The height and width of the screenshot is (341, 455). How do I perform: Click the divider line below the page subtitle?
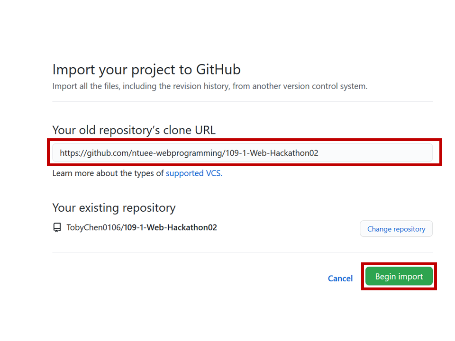tap(242, 101)
